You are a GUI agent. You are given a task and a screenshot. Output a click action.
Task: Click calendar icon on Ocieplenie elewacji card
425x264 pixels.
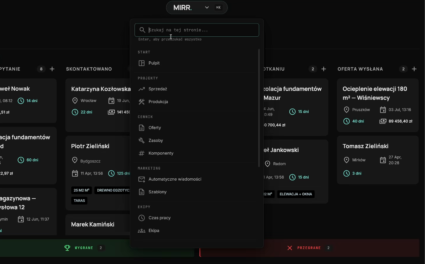click(383, 110)
